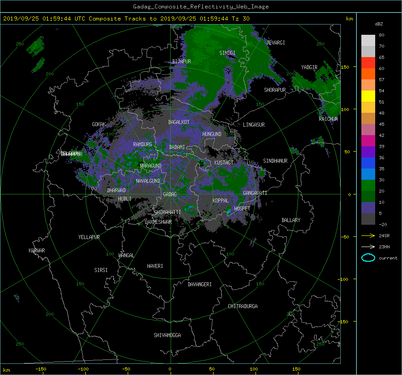Viewport: 402px width, 375px height.
Task: Click the HUNGUND city label
Action: (212, 134)
